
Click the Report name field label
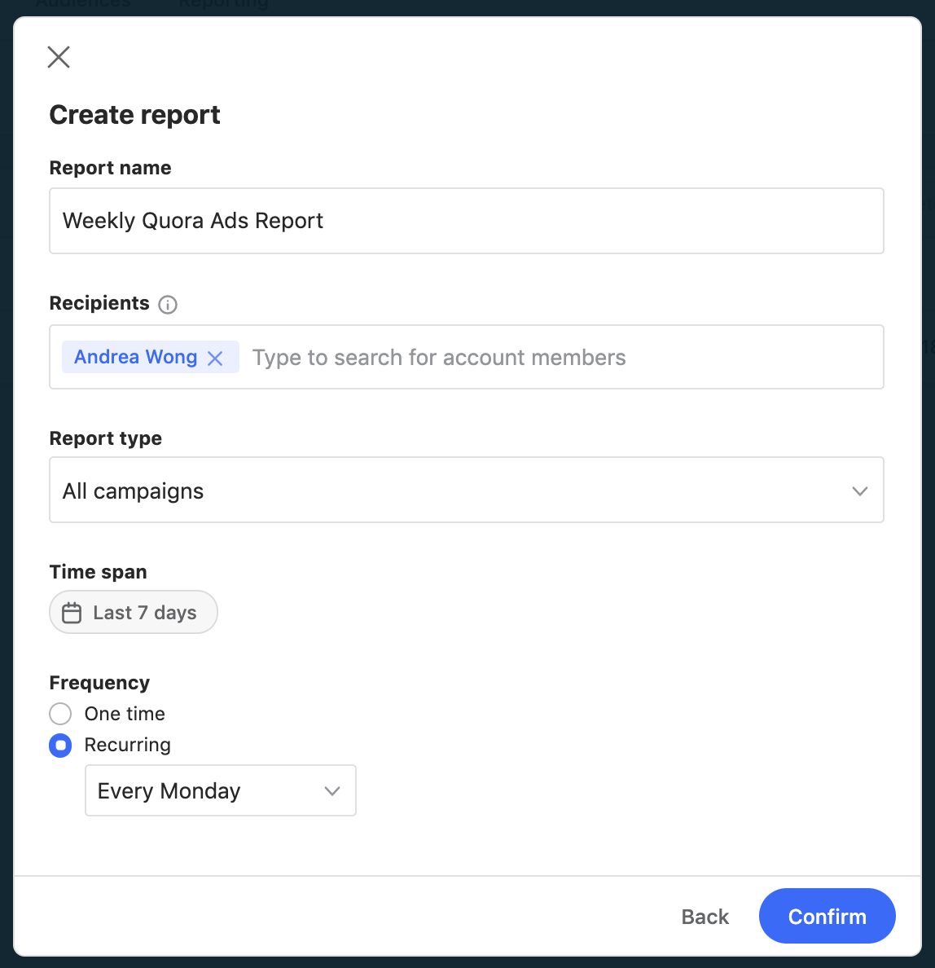[x=110, y=168]
